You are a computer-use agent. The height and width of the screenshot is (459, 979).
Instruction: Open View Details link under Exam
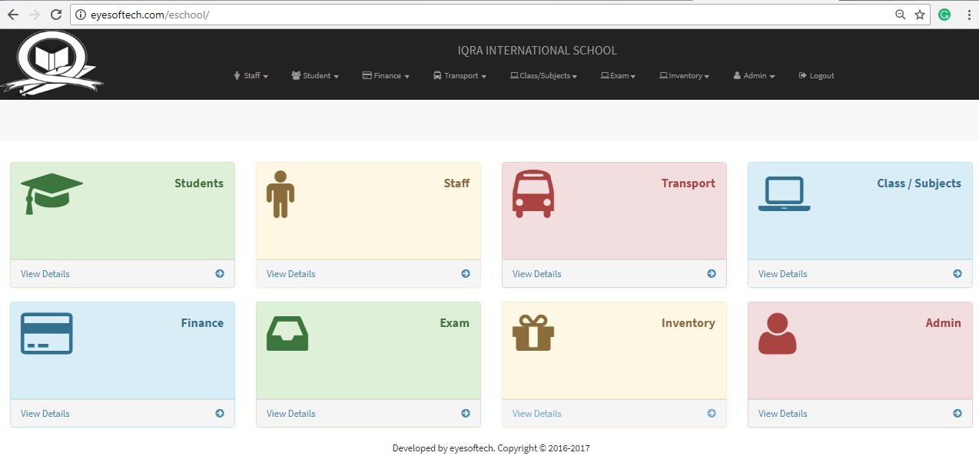[x=291, y=414]
